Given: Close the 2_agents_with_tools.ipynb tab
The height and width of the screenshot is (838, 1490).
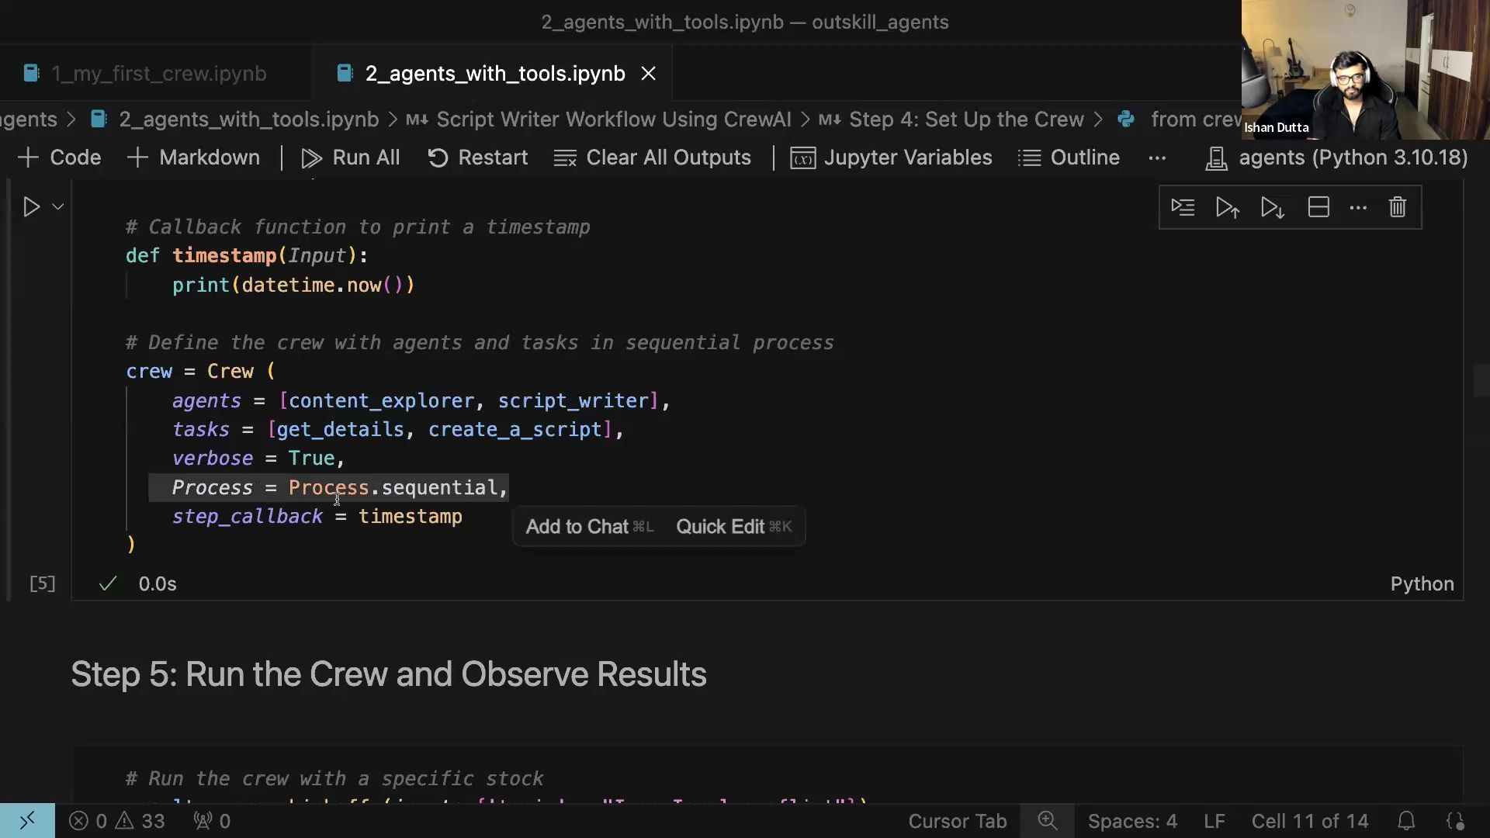Looking at the screenshot, I should click(x=649, y=74).
